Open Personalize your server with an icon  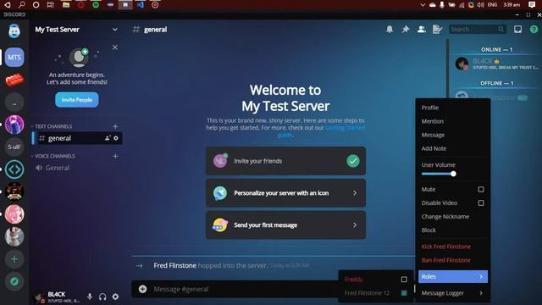point(285,193)
